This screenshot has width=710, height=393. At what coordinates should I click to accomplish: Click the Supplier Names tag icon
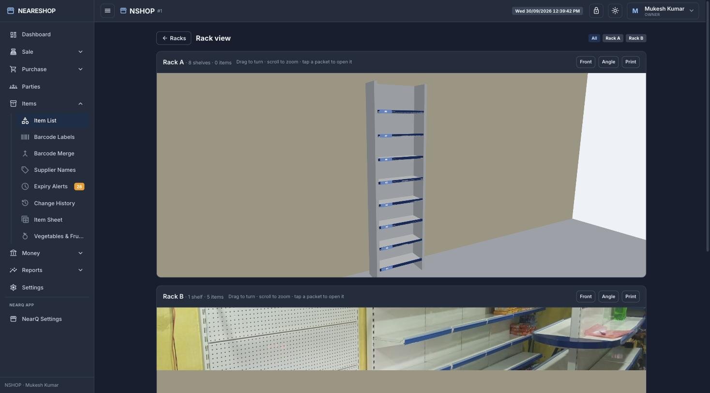pyautogui.click(x=25, y=170)
